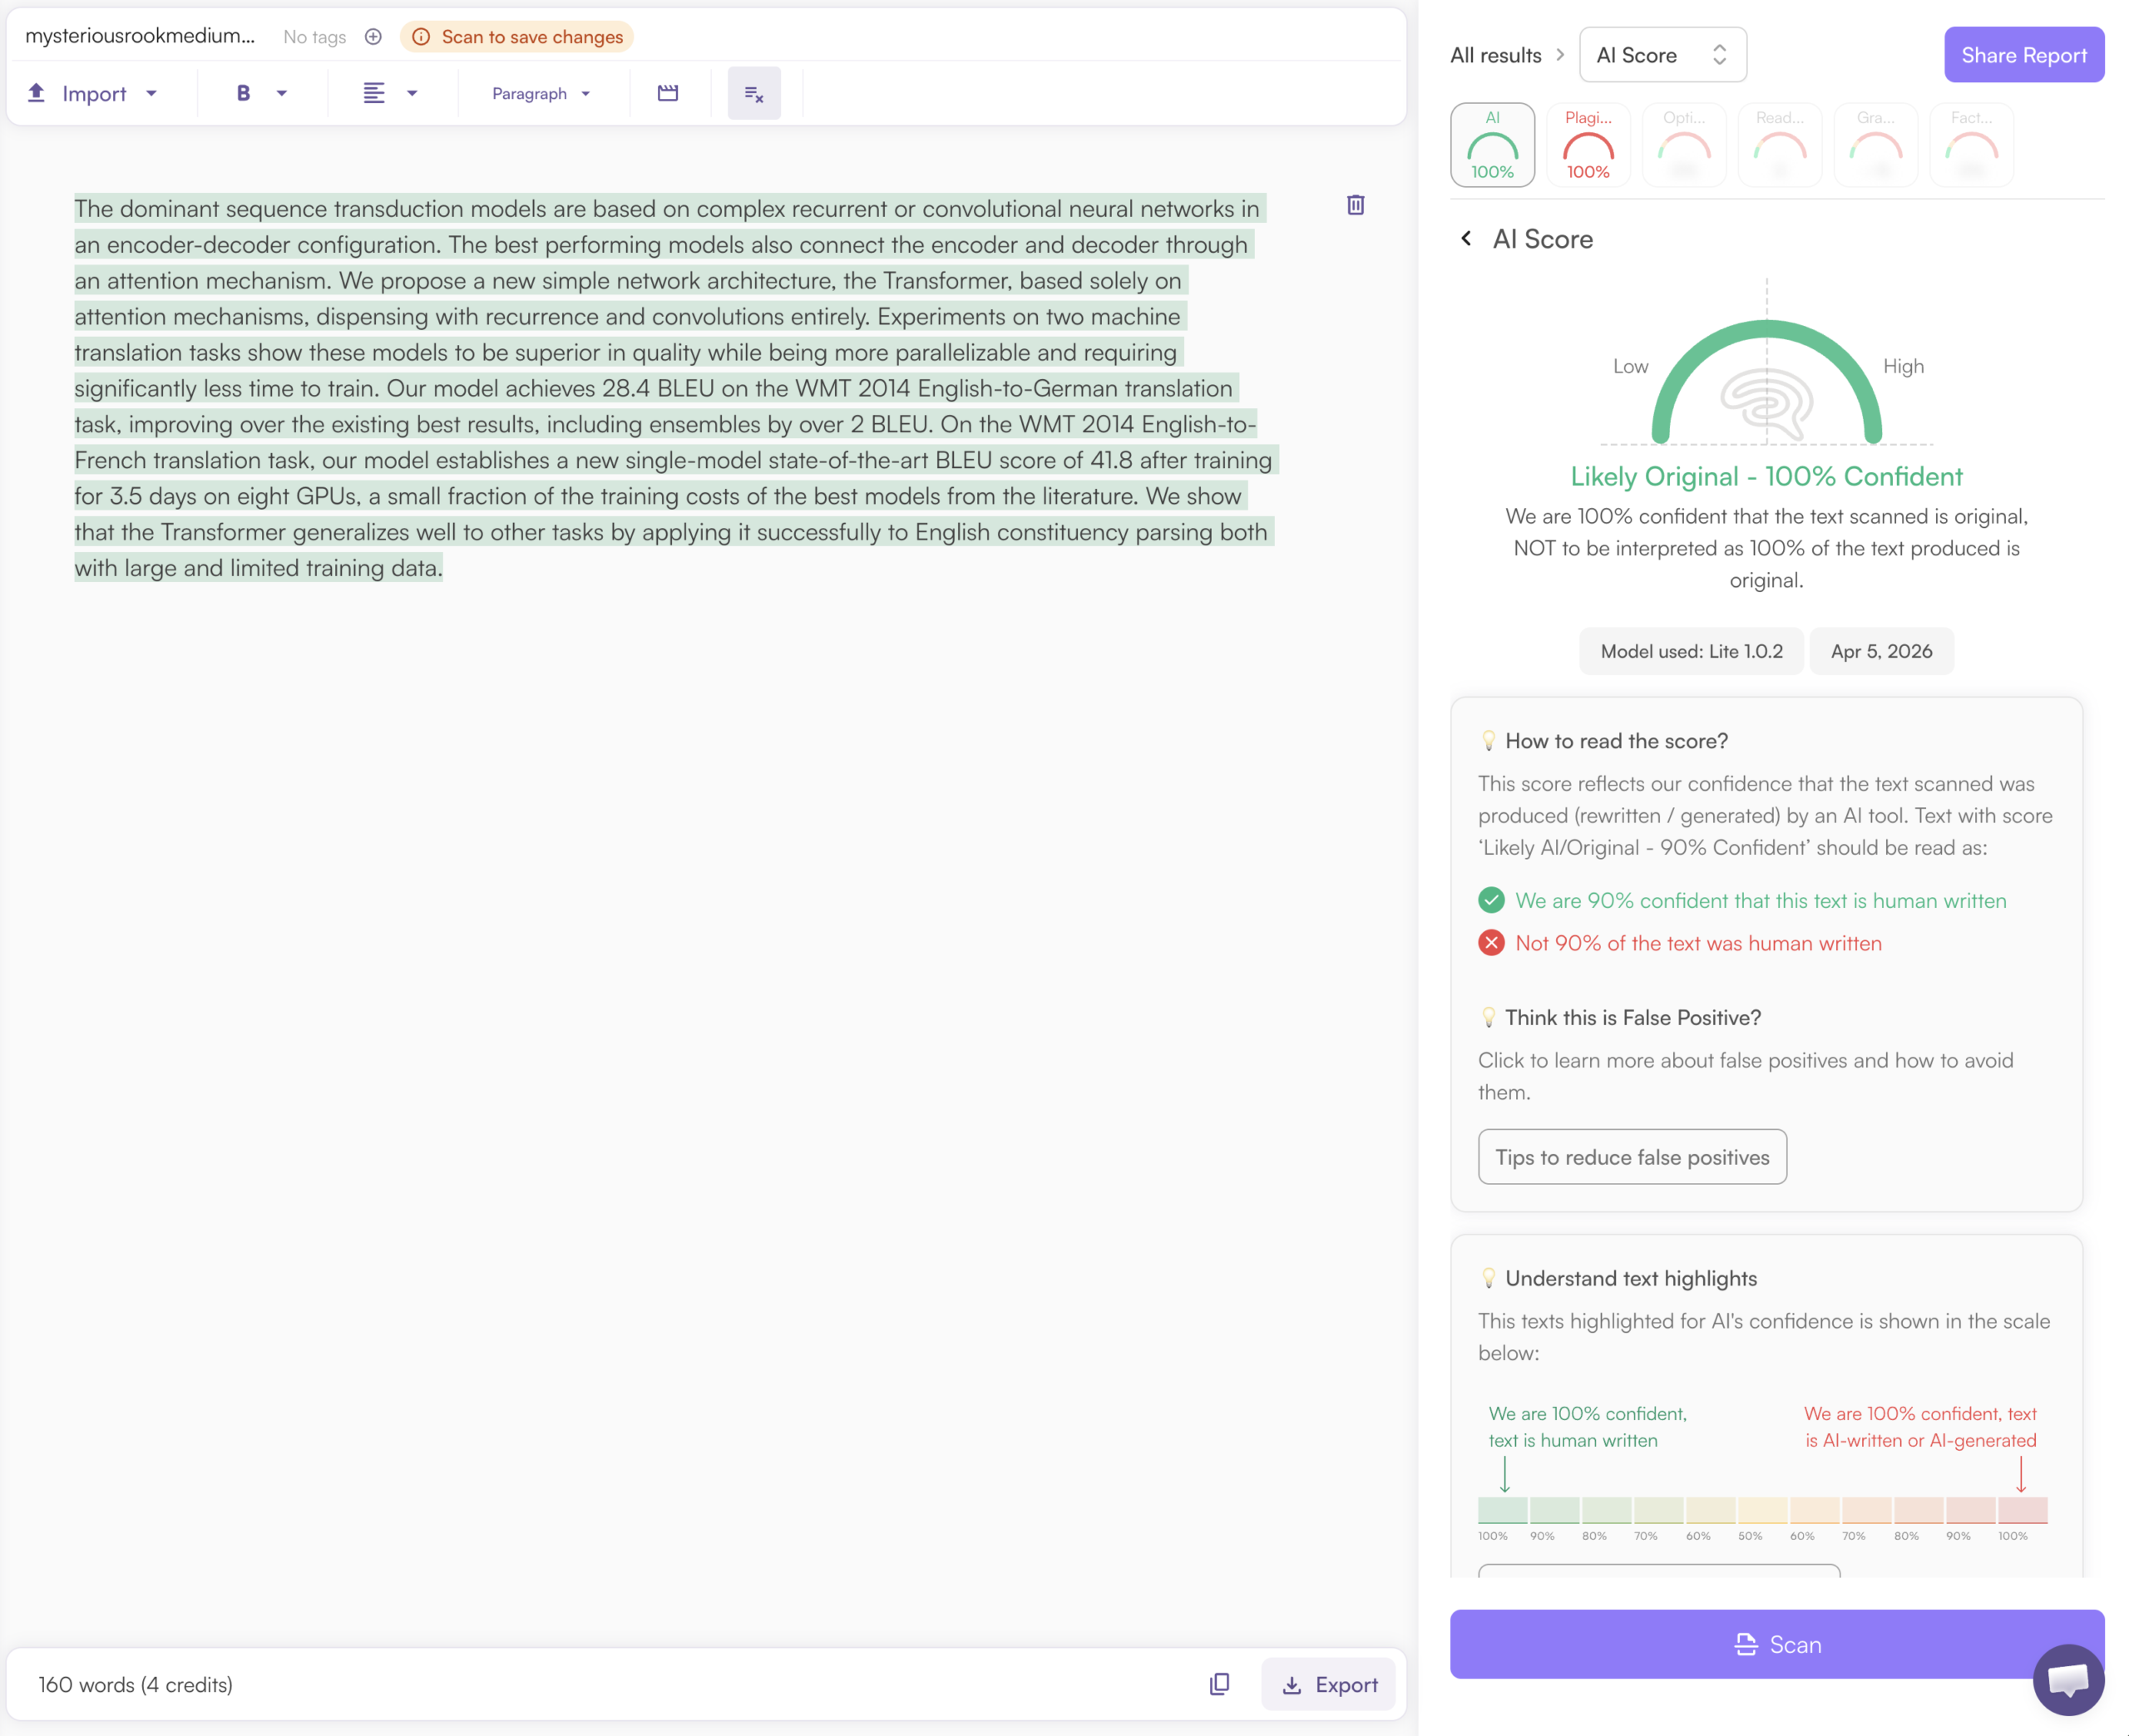Open the Paragraph style dropdown
Image resolution: width=2129 pixels, height=1736 pixels.
point(541,93)
